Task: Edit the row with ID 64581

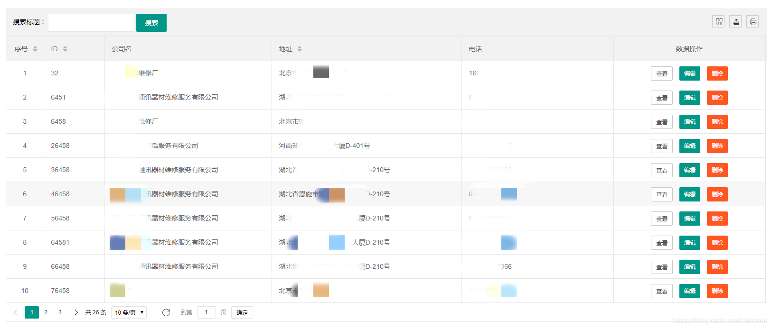Action: click(690, 243)
